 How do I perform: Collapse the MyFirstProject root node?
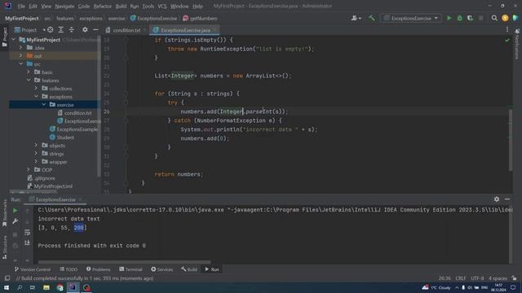14,40
